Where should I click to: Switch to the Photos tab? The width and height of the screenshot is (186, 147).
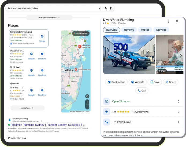tap(145, 30)
